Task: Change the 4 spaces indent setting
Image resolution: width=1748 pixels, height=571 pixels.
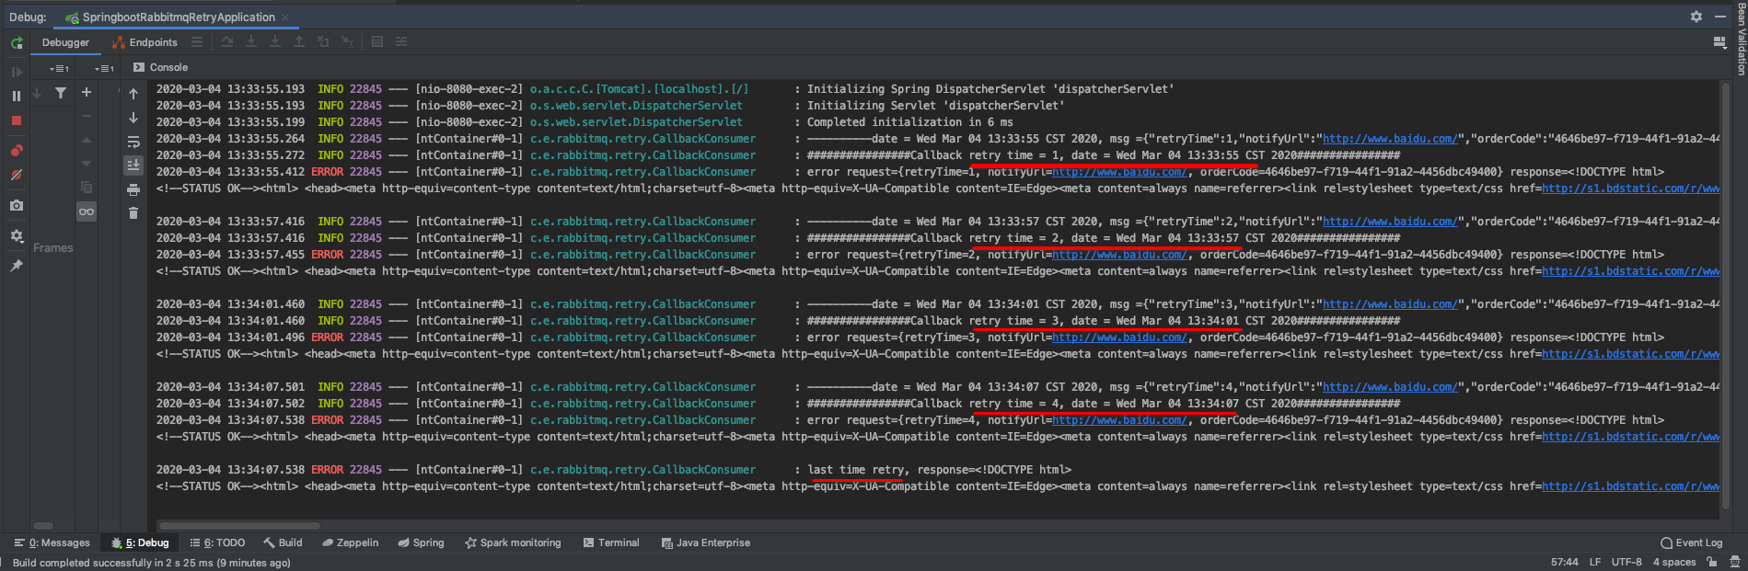Action: coord(1674,562)
